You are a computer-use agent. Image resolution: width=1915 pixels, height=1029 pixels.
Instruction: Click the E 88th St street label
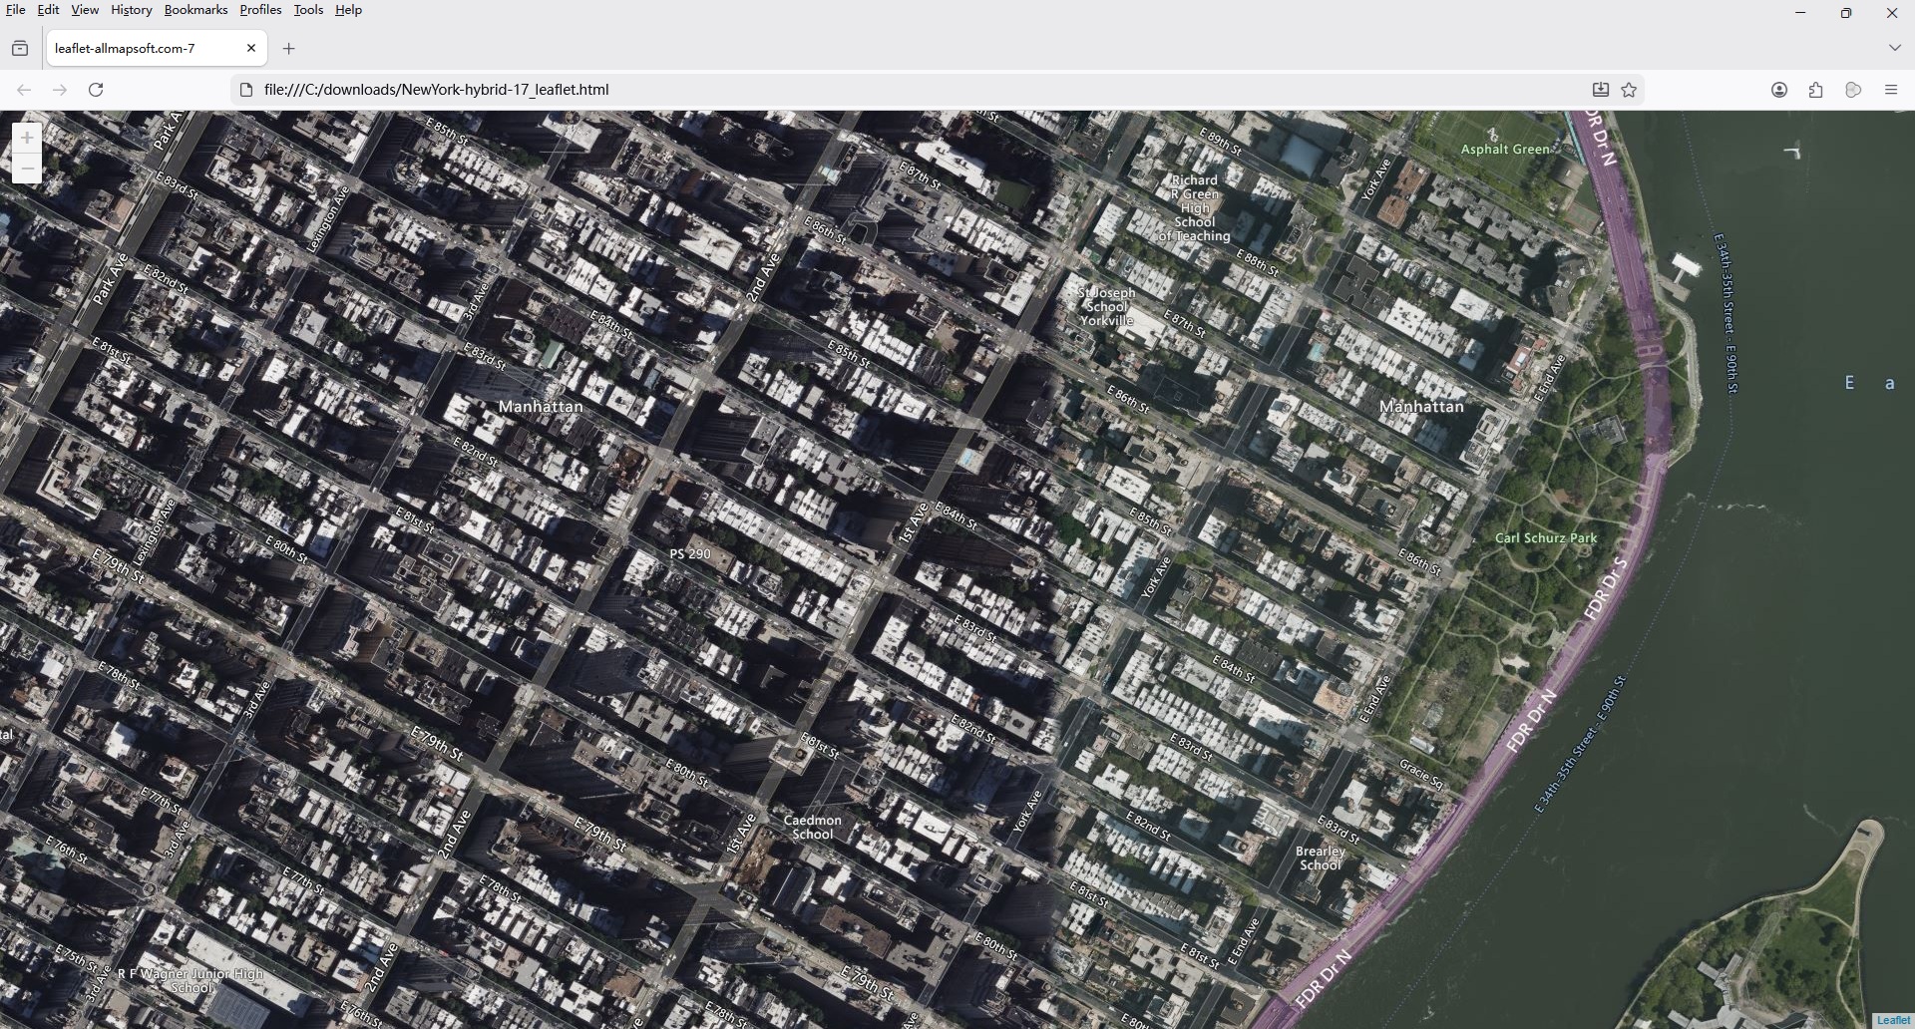(1258, 263)
